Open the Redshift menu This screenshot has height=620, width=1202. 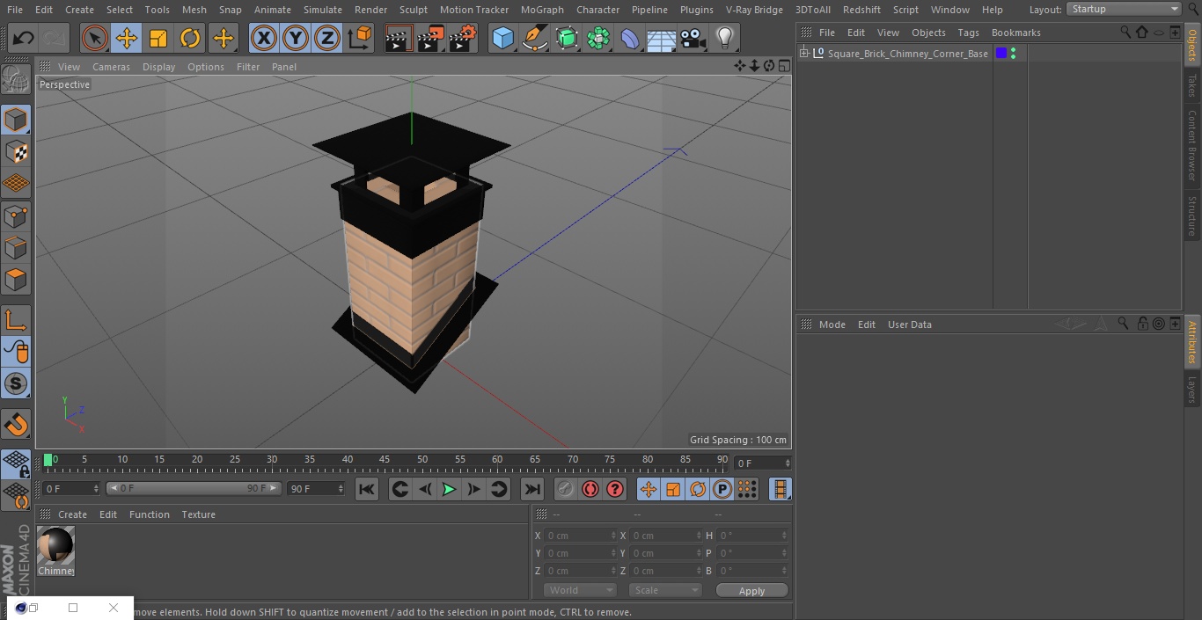point(861,10)
